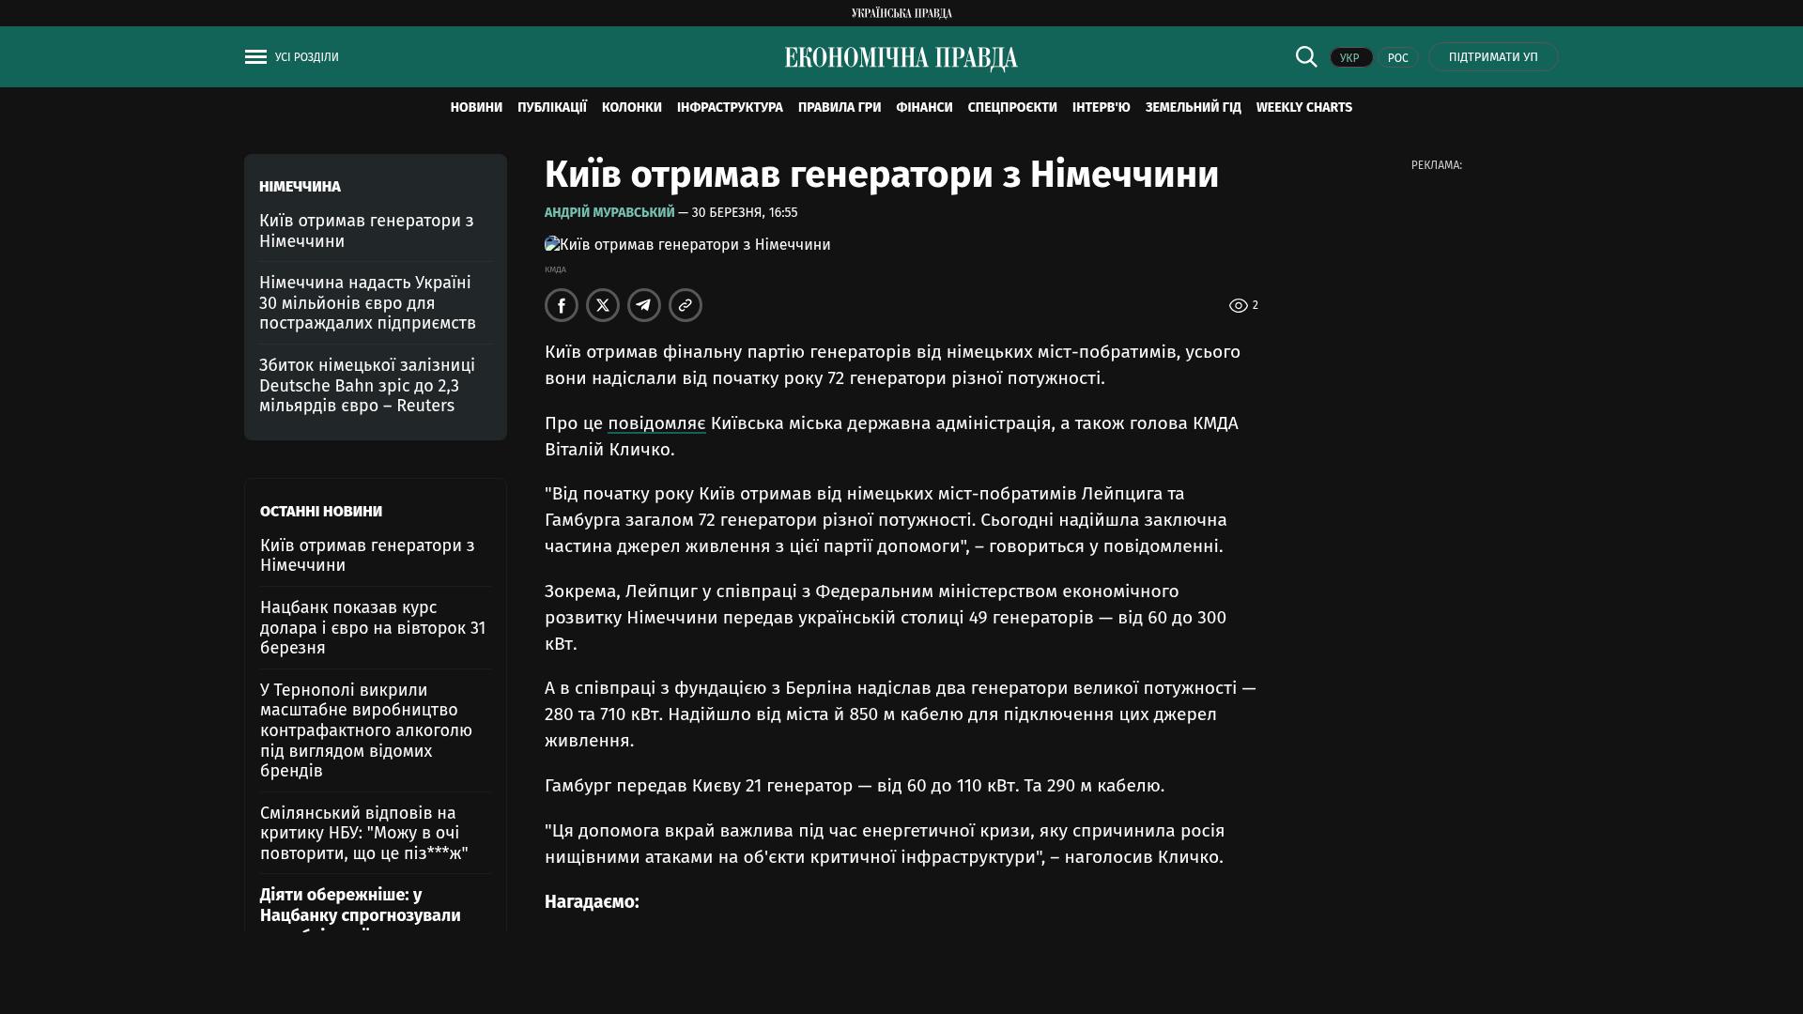Switch language to УКР
The height and width of the screenshot is (1014, 1803).
(x=1350, y=57)
